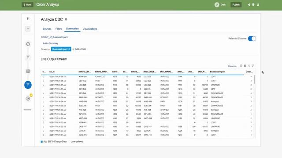Select the stream source node icon

[28, 44]
